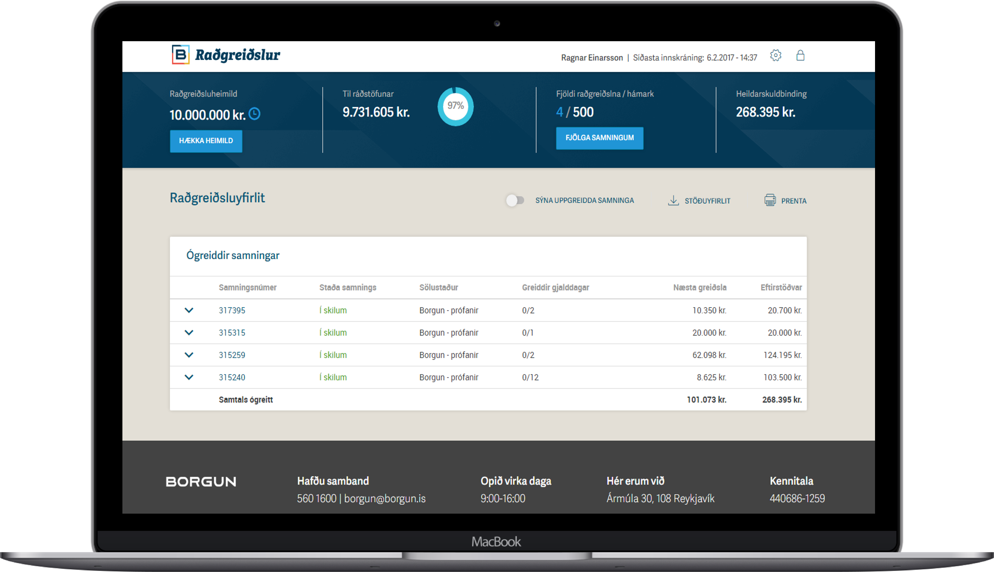
Task: Click the download arrow icon for Stöðuyfirlit
Action: click(673, 201)
